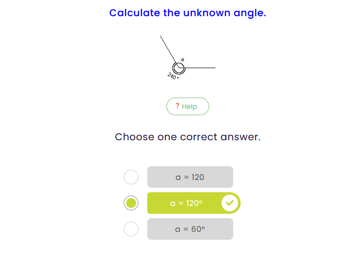Click the selected radio button for a = 120°
355x253 pixels.
tap(131, 202)
